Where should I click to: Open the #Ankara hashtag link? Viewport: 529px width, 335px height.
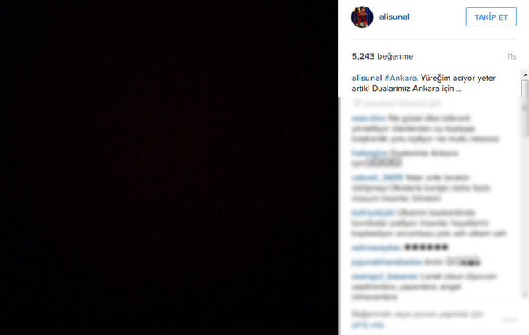click(400, 78)
